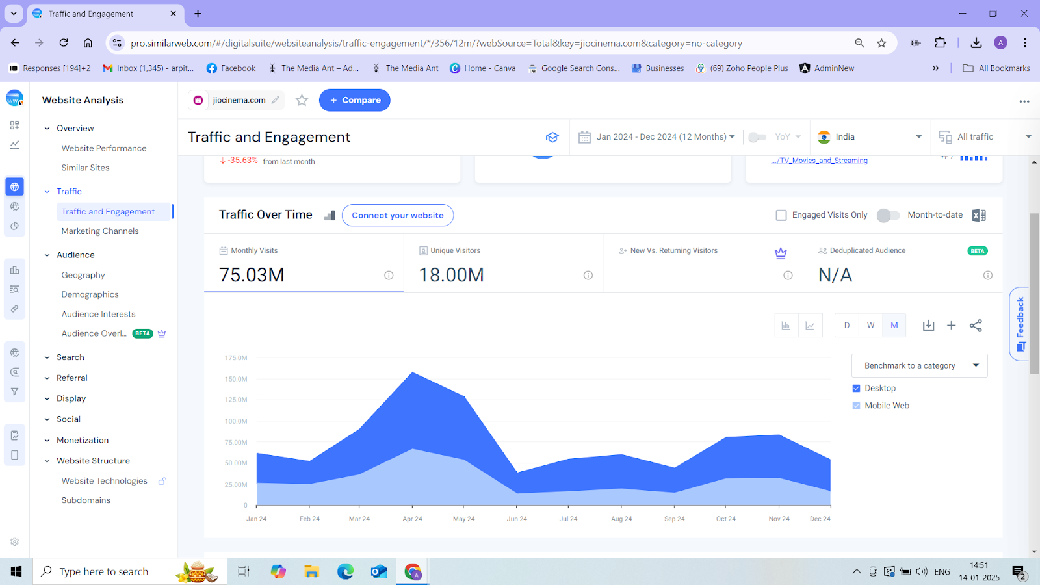Favorite jiocinema.com with star icon
Screen dimensions: 1040x585
click(302, 100)
